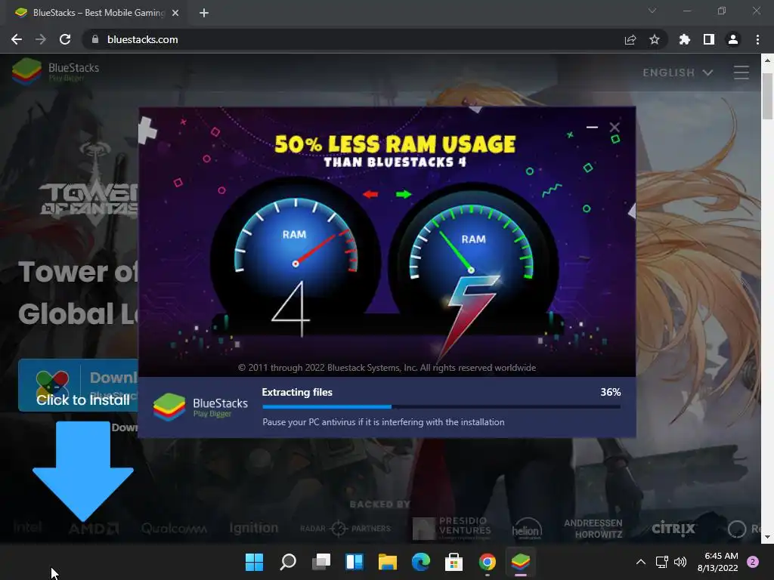This screenshot has height=580, width=774.
Task: Click the Radar Partners backer logo
Action: 345,529
